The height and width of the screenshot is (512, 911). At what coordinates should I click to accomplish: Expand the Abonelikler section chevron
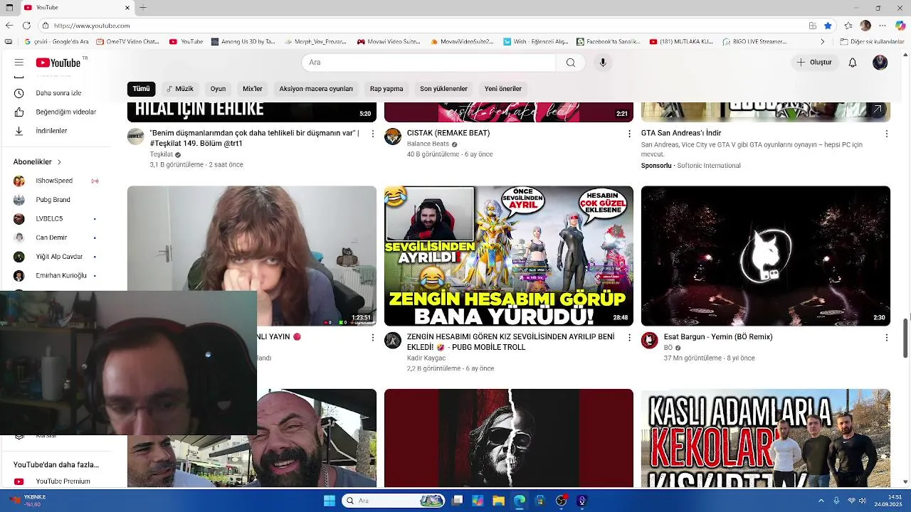pyautogui.click(x=59, y=162)
